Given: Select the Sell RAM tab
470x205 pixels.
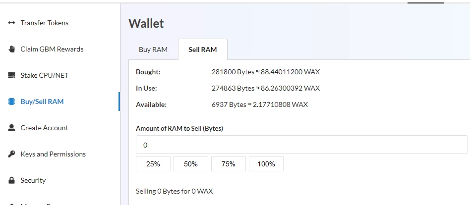Looking at the screenshot, I should [203, 50].
